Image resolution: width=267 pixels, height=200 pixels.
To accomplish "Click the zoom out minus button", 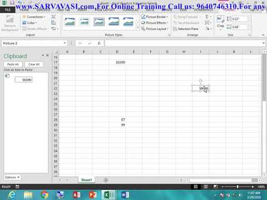I will pyautogui.click(x=222, y=187).
